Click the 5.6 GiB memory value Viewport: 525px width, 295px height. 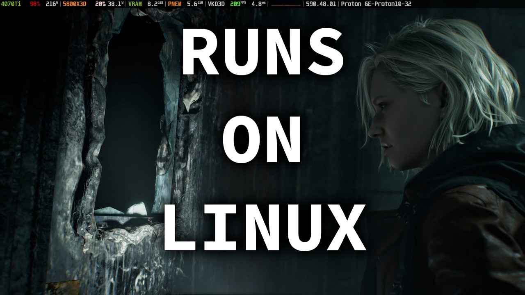[x=195, y=4]
